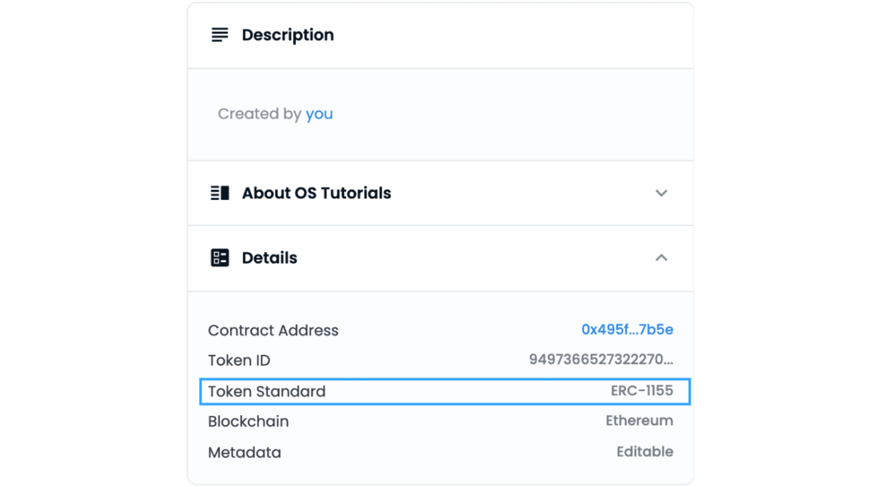876x487 pixels.
Task: Click the Details heading text
Action: pyautogui.click(x=269, y=258)
